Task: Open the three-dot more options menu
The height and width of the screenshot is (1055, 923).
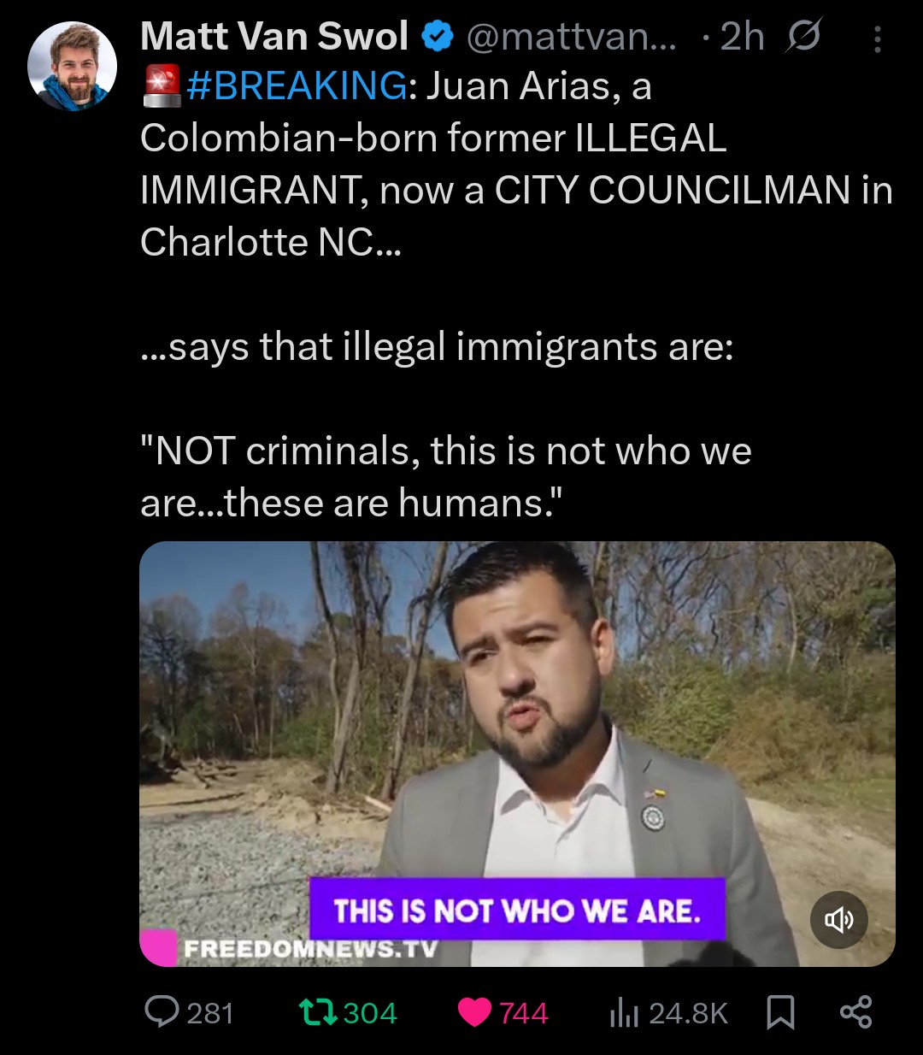Action: click(x=877, y=38)
